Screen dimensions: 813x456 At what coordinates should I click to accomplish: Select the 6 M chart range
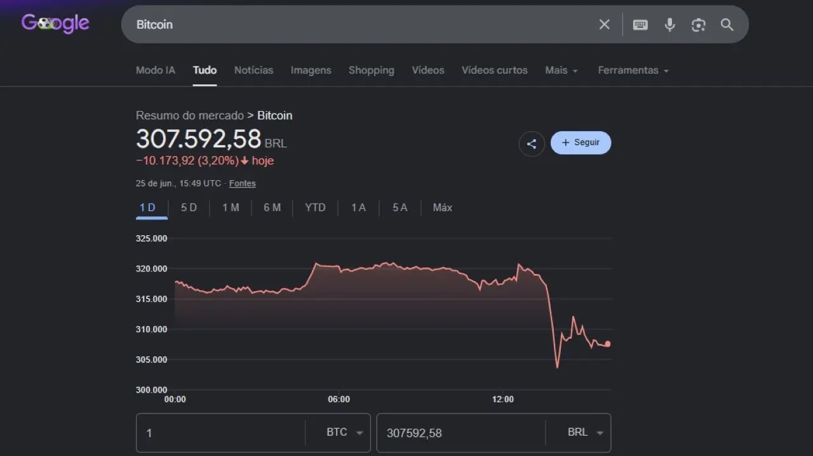(272, 207)
